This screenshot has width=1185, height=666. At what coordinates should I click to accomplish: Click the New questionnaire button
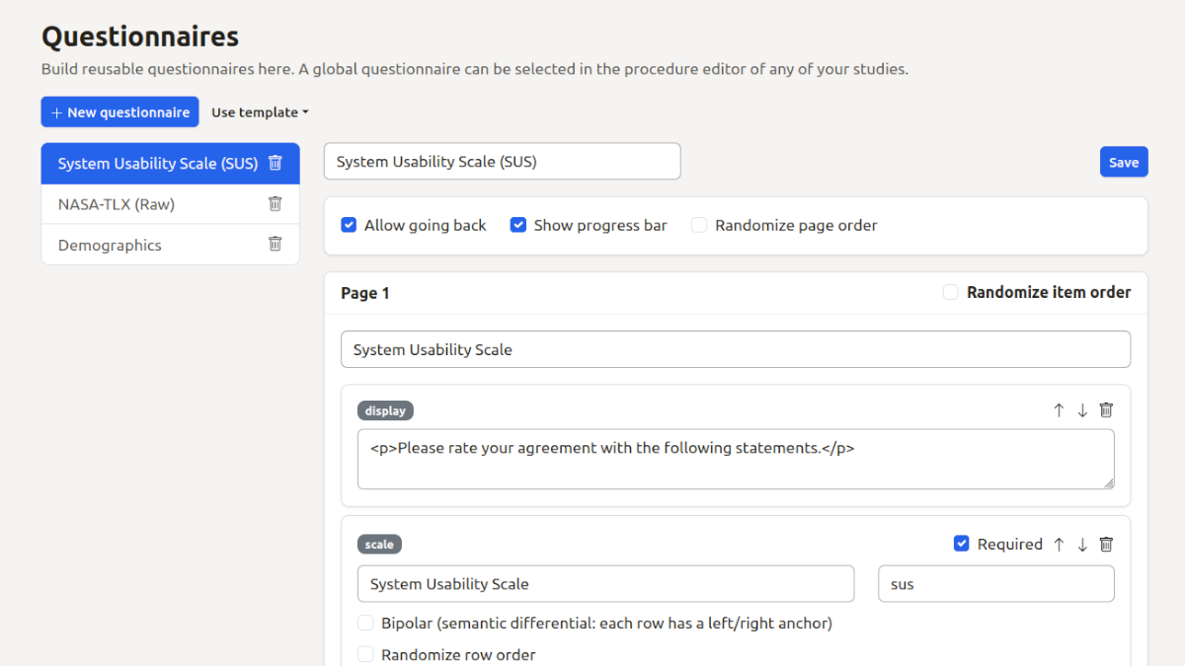coord(119,112)
